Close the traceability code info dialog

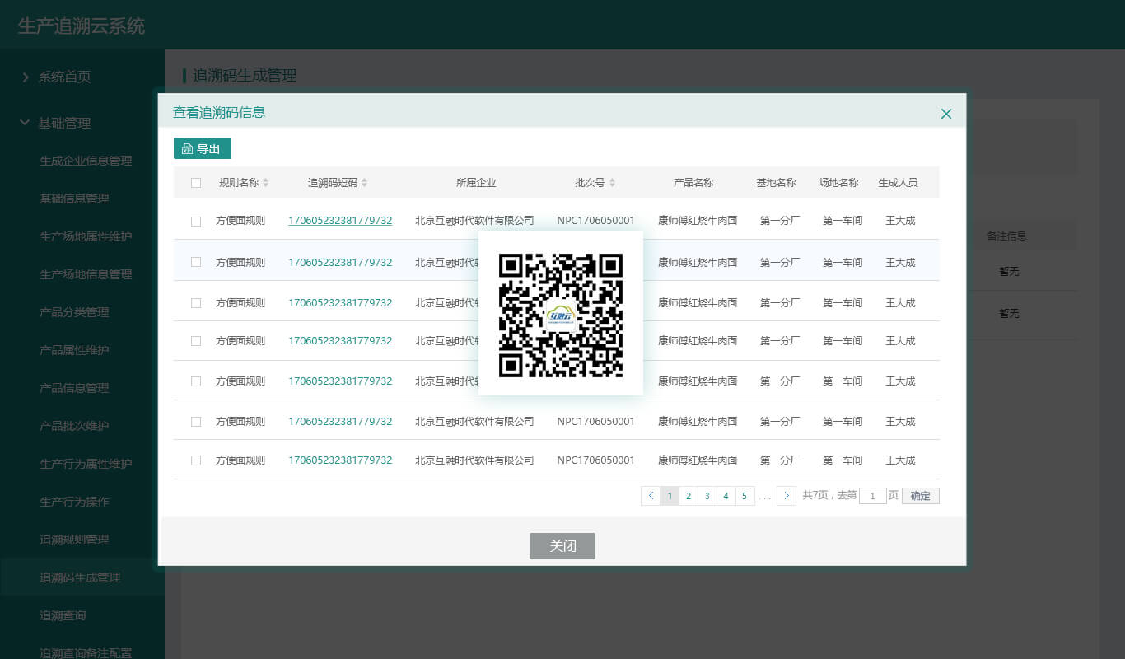tap(945, 114)
